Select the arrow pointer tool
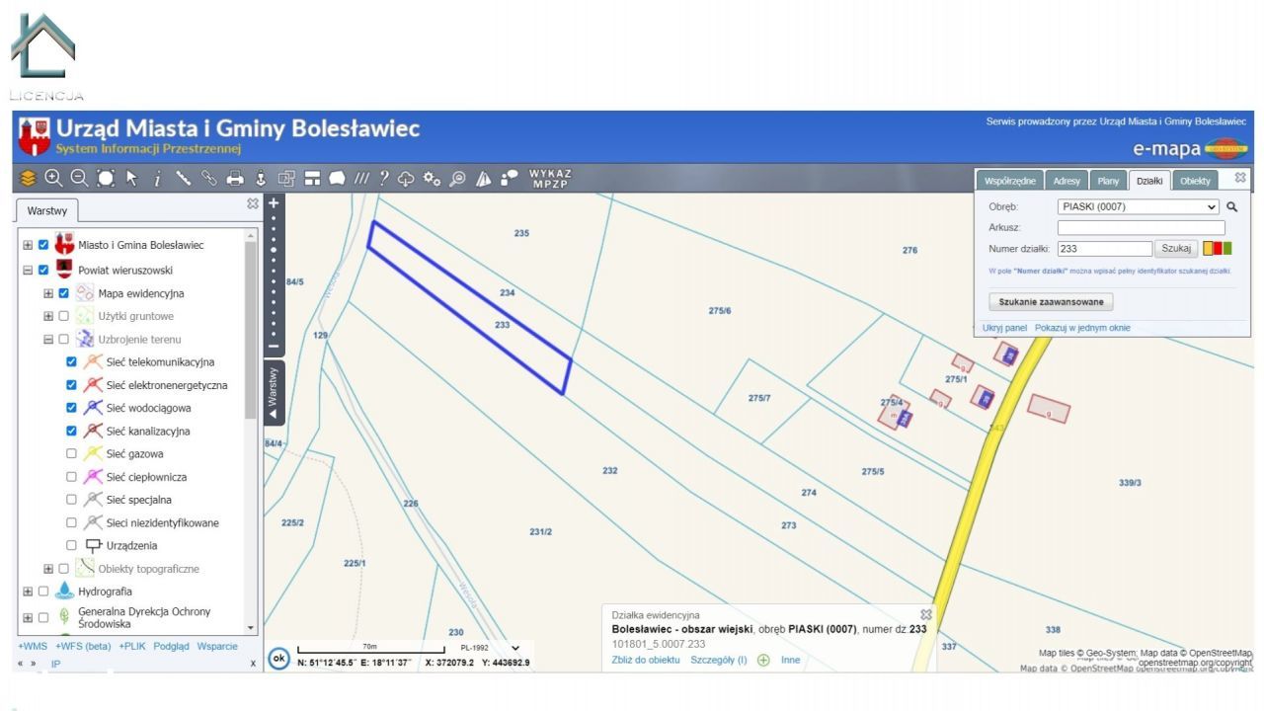Image resolution: width=1264 pixels, height=711 pixels. click(x=131, y=179)
